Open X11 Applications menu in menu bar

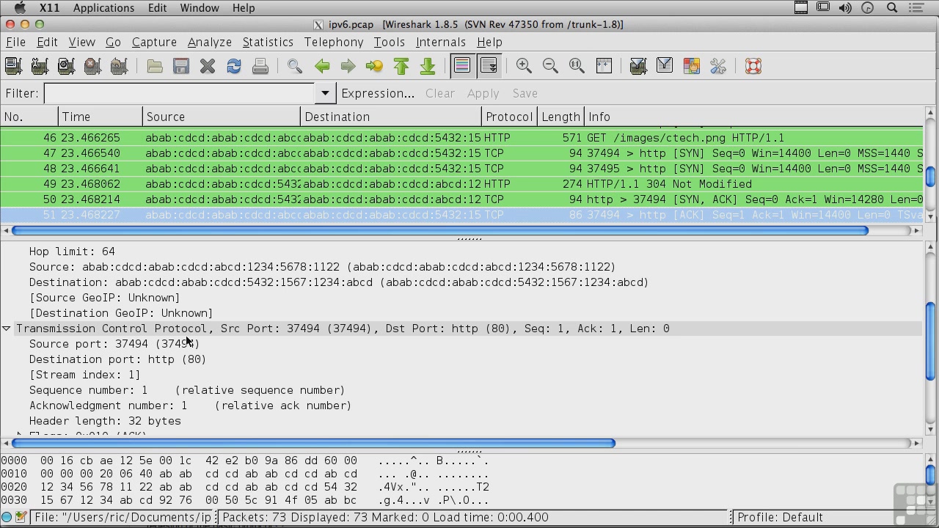pos(103,8)
